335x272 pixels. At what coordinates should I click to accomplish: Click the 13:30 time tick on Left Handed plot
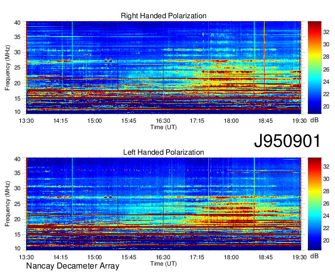(26, 257)
